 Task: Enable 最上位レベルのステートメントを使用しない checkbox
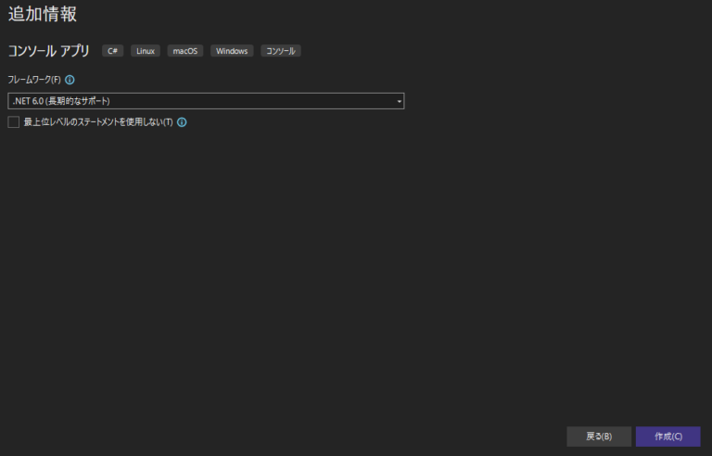pos(14,122)
